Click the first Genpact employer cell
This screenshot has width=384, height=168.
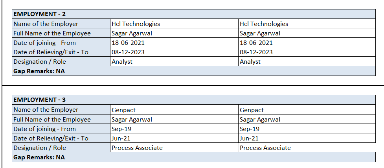[123, 110]
